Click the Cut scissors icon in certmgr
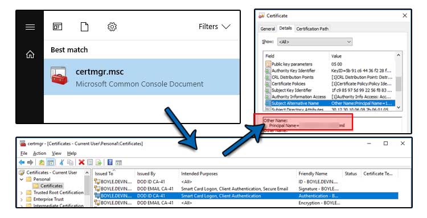427x218 pixels. click(x=61, y=162)
